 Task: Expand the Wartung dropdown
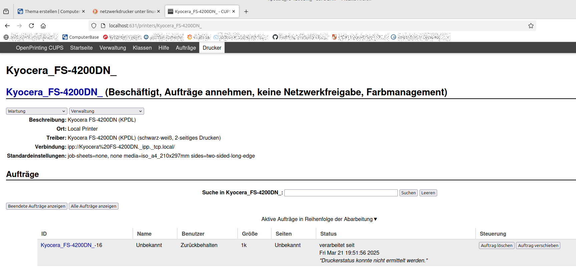[37, 111]
